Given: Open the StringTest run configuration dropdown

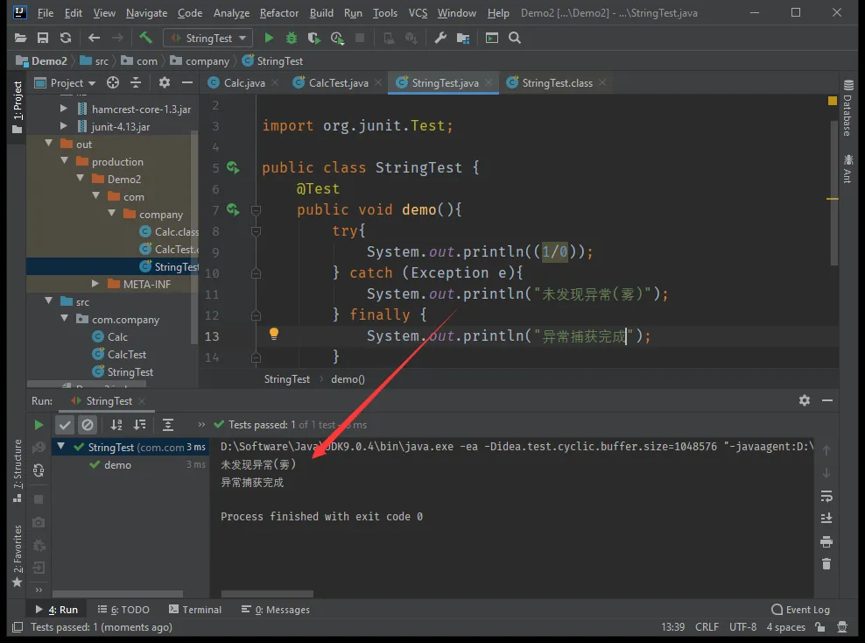Looking at the screenshot, I should tap(207, 38).
